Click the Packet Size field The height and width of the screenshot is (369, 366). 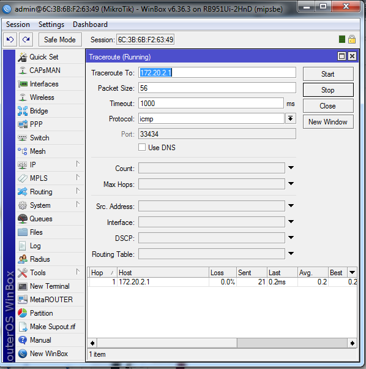[x=217, y=88]
